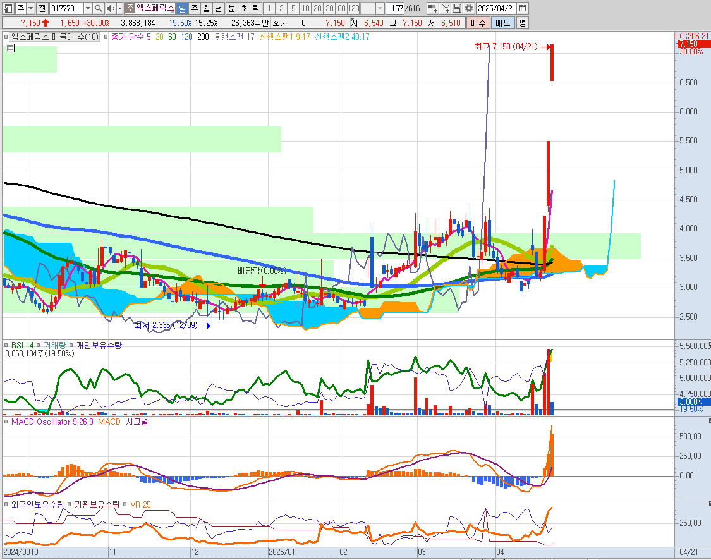The image size is (711, 560).
Task: Click the 배당락(0.00%) chart annotation
Action: point(262,271)
